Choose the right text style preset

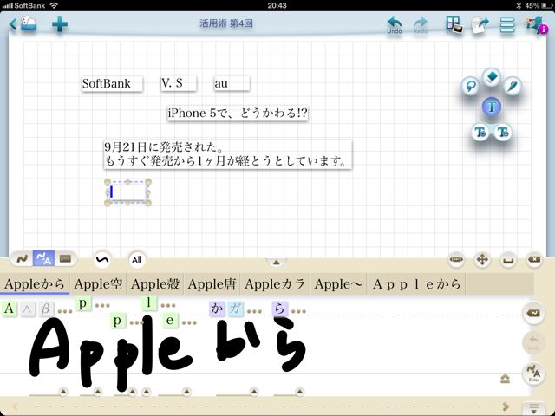[x=503, y=133]
